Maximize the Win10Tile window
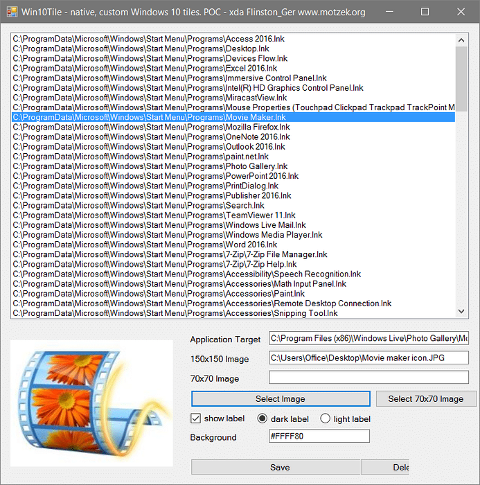 425,12
